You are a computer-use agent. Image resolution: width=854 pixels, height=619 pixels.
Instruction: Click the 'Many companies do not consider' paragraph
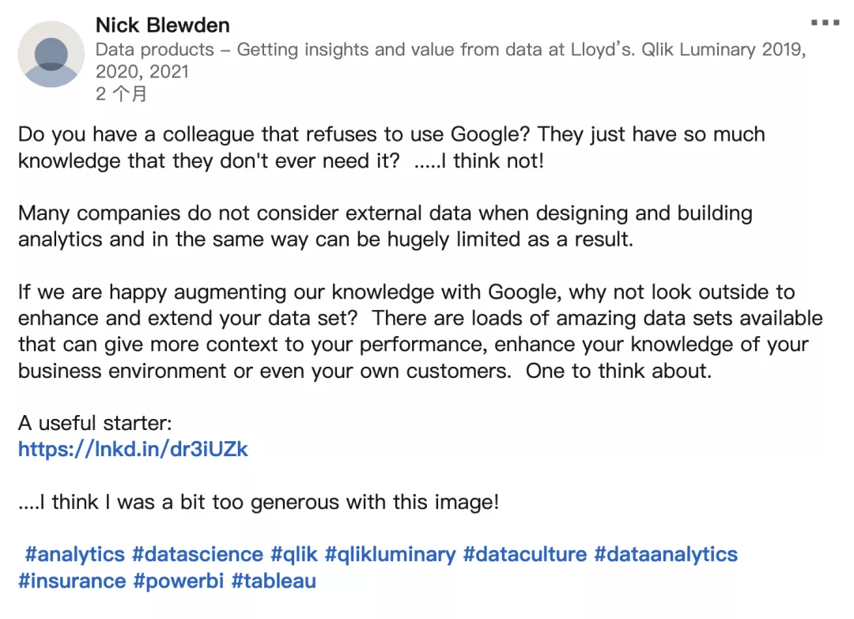pyautogui.click(x=385, y=226)
